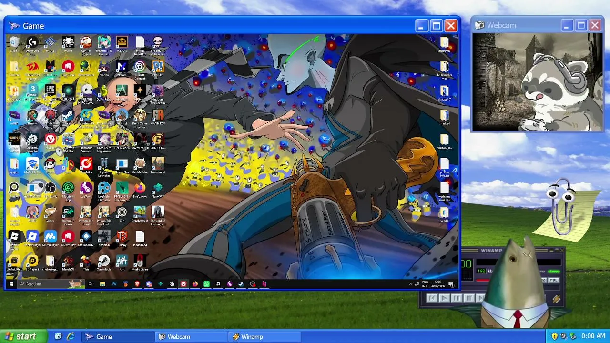Open the Don't Starve Together shortcut
The image size is (610, 343).
pyautogui.click(x=140, y=118)
